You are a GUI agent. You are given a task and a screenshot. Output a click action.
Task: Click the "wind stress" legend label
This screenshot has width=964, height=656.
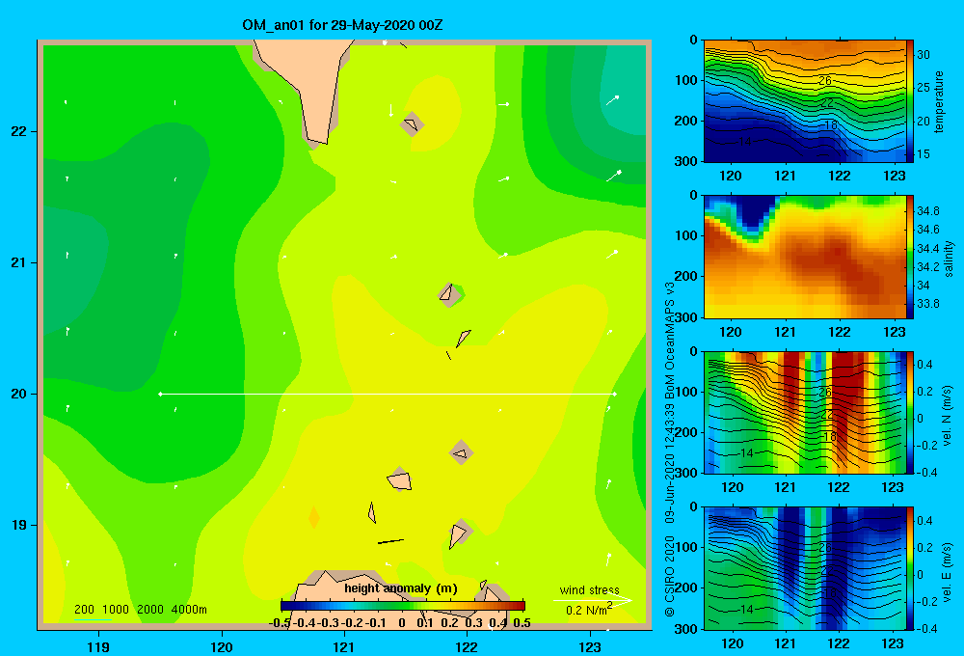pyautogui.click(x=590, y=589)
